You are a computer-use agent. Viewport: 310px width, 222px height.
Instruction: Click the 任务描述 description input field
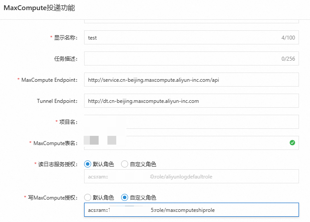tap(192, 58)
